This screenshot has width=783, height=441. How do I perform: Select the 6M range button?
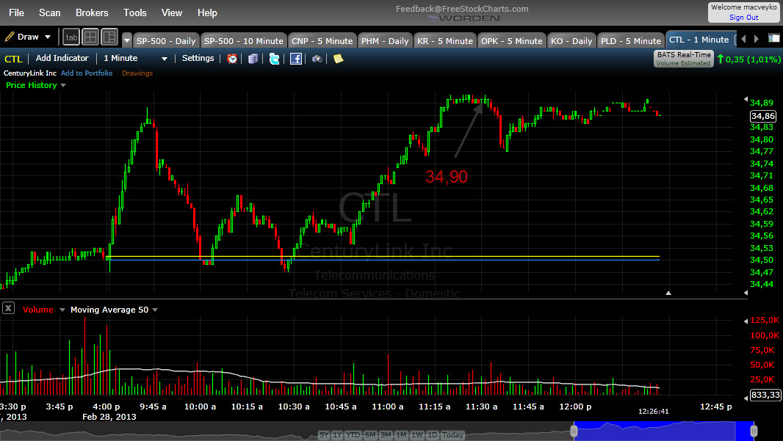click(x=370, y=434)
